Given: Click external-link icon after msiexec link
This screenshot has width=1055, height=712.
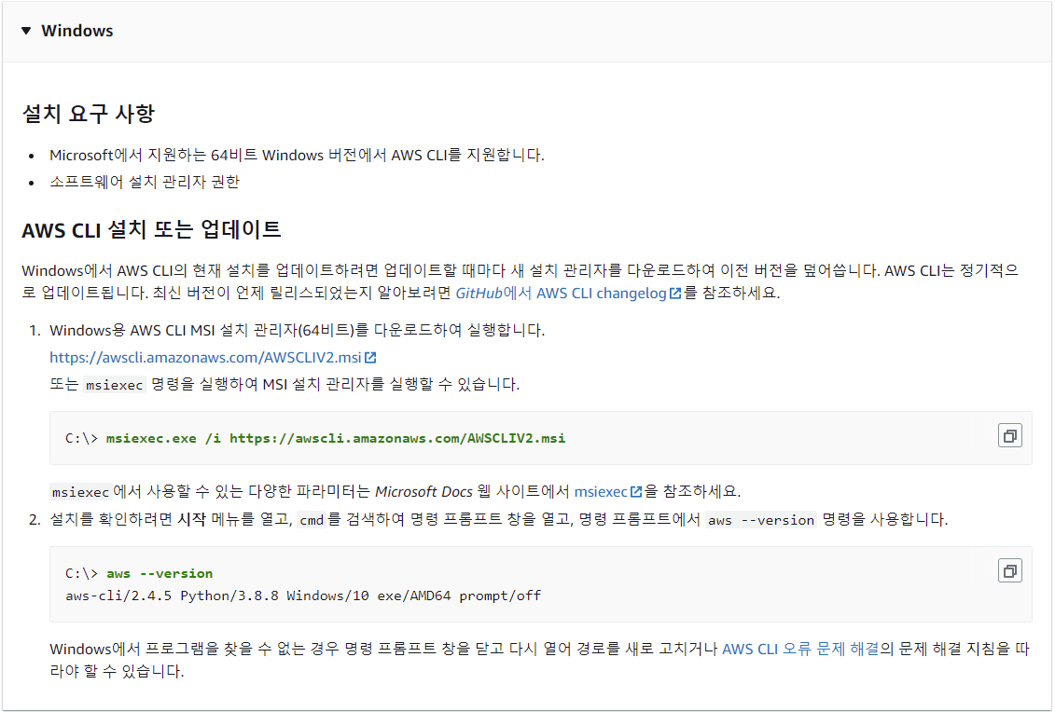Looking at the screenshot, I should coord(636,492).
